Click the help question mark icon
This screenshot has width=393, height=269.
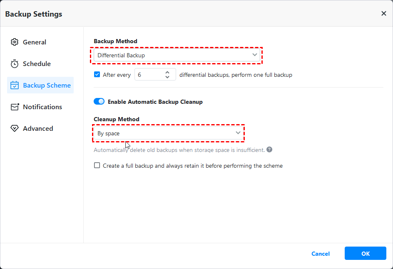tap(269, 150)
